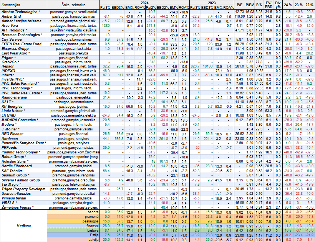The height and width of the screenshot is (242, 315).
Task: Select the "Ekspress Grupp" company cell
Action: click(x=23, y=49)
